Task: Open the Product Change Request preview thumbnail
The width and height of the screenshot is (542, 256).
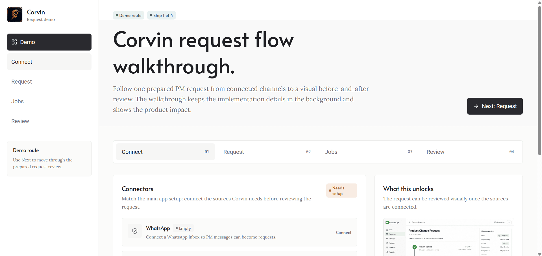Action: [449, 237]
